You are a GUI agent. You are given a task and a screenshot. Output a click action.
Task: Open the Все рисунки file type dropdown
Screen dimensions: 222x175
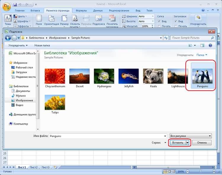coord(191,136)
